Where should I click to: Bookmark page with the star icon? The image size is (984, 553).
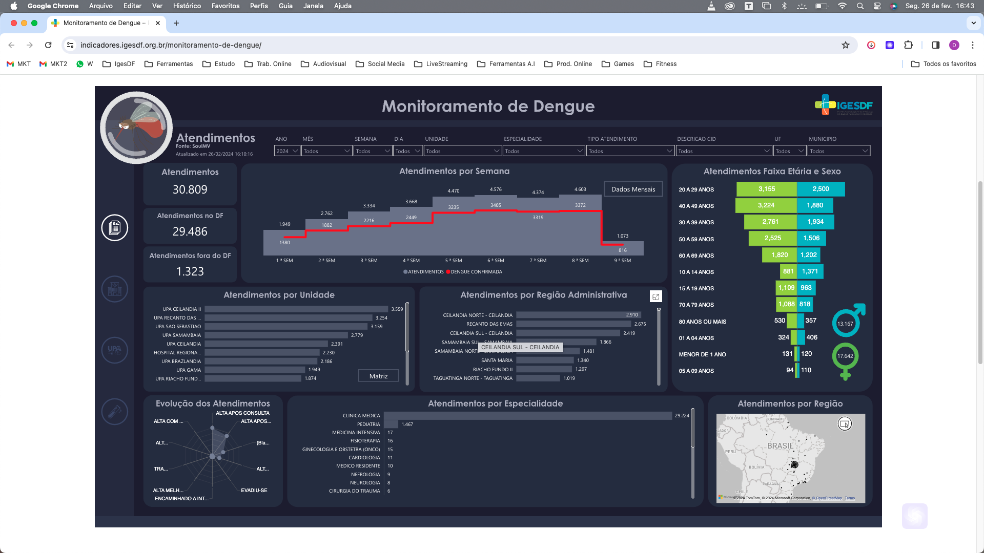coord(846,45)
